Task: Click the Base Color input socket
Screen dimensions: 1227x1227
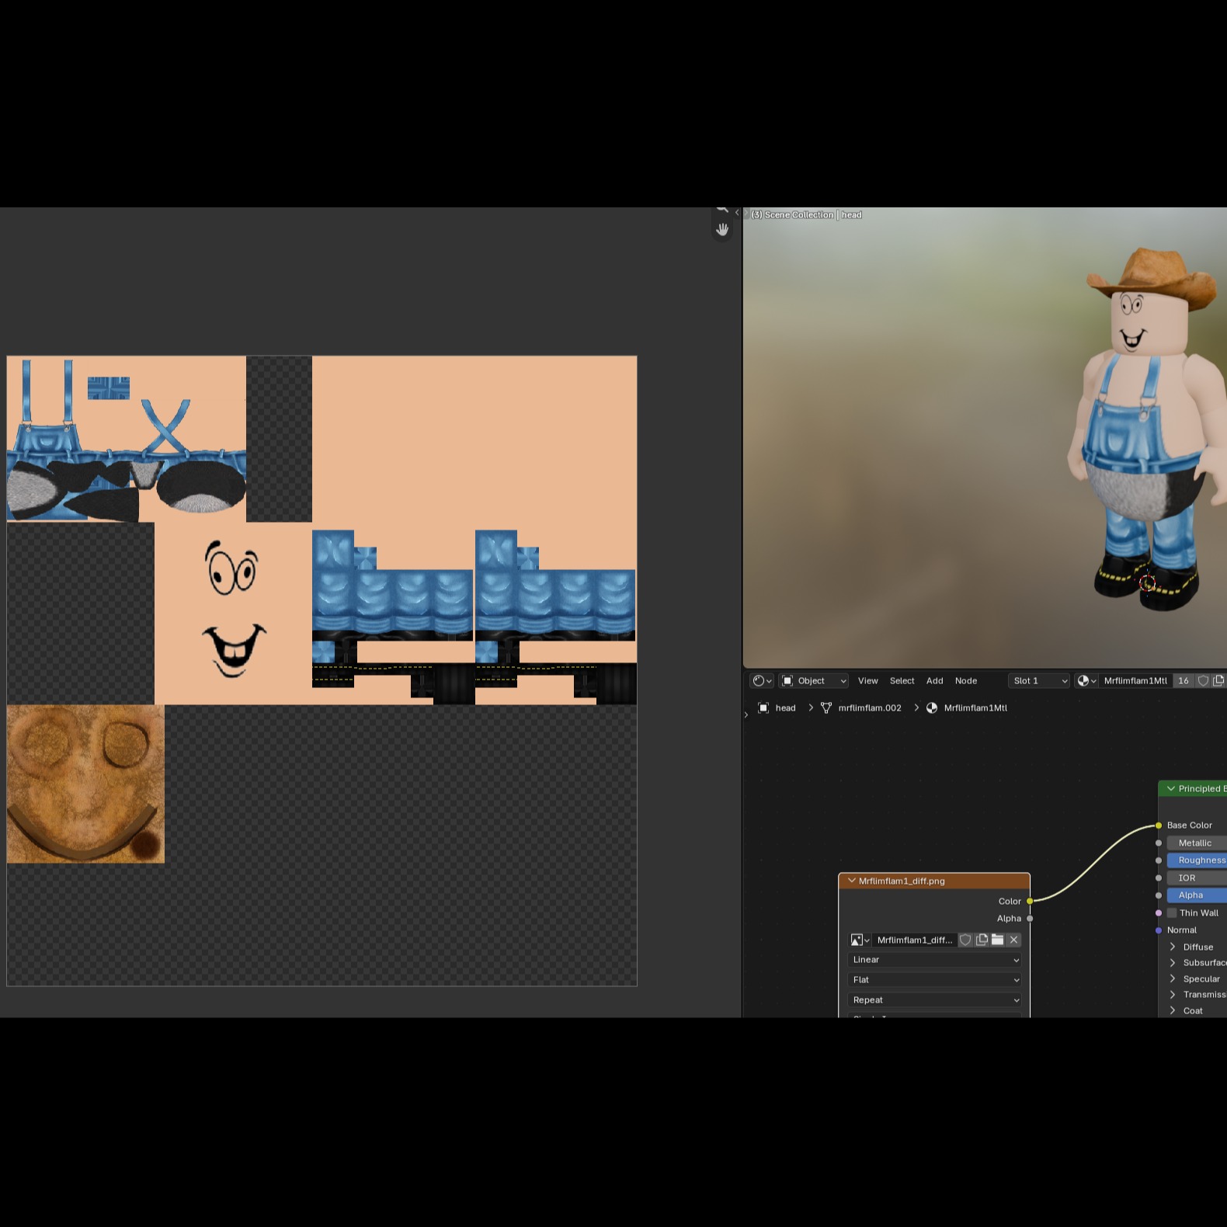Action: [x=1159, y=826]
